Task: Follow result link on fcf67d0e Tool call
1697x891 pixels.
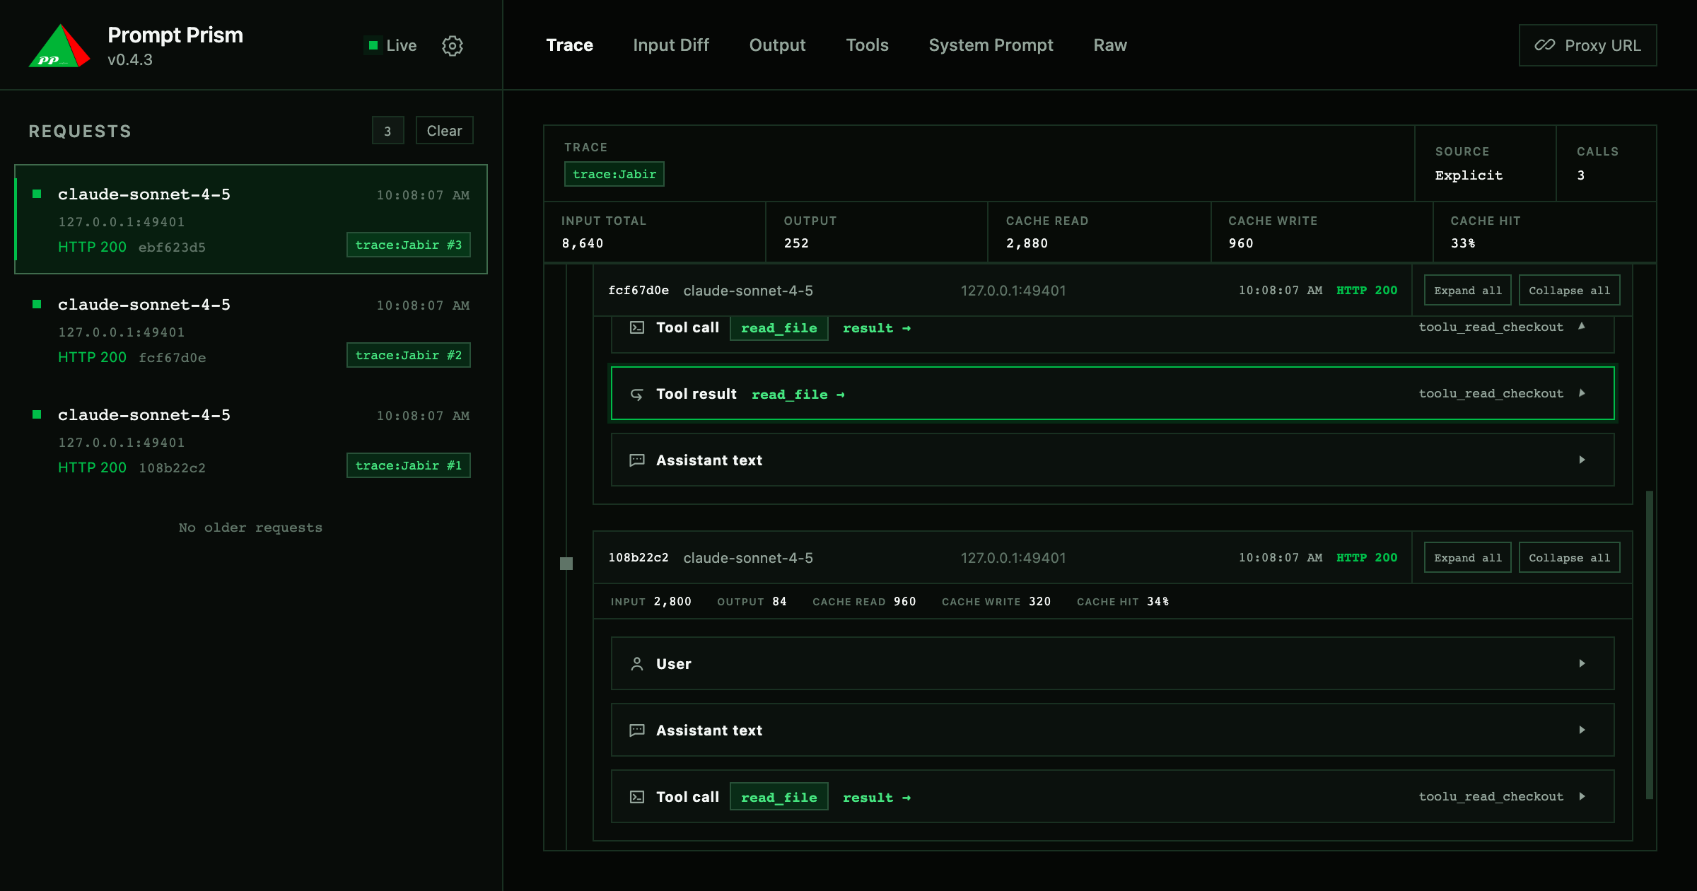Action: [x=876, y=328]
